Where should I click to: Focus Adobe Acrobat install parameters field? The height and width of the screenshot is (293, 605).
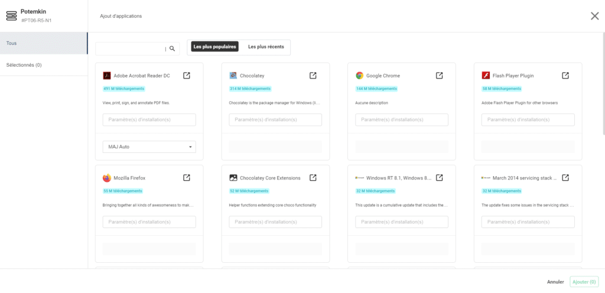pos(149,119)
